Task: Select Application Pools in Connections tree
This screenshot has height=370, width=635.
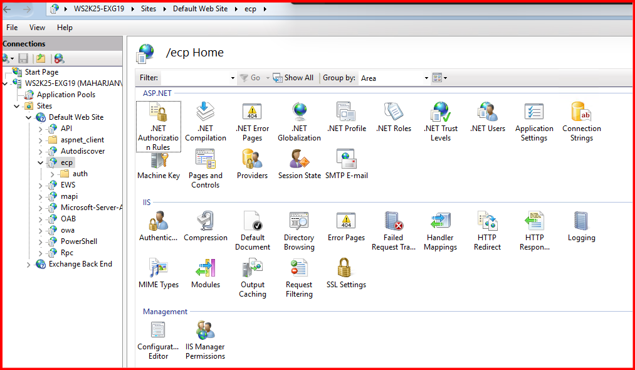Action: click(66, 95)
